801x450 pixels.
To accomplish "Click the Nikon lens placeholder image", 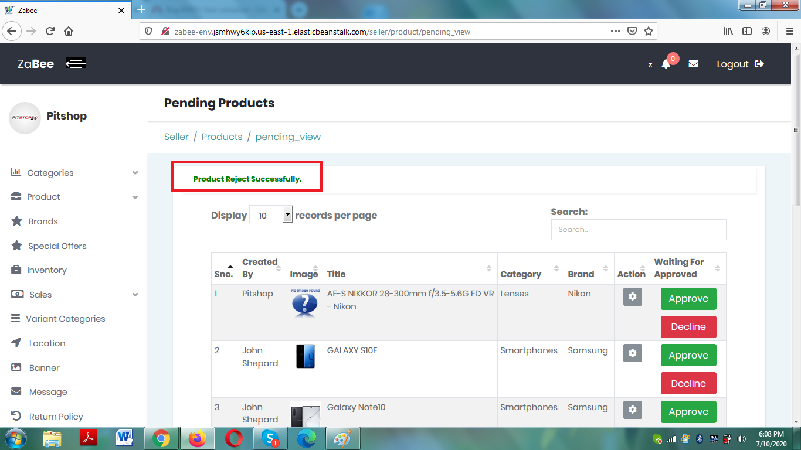I will 306,303.
